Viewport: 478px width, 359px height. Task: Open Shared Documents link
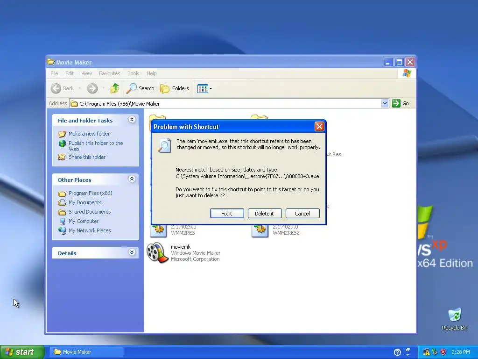click(x=90, y=212)
